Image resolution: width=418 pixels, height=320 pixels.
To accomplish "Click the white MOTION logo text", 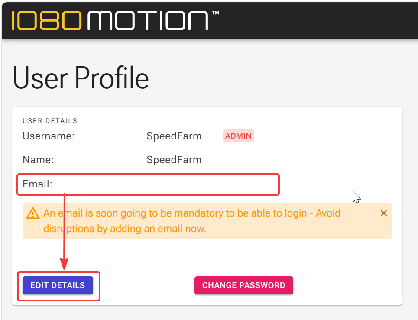I will click(x=148, y=20).
